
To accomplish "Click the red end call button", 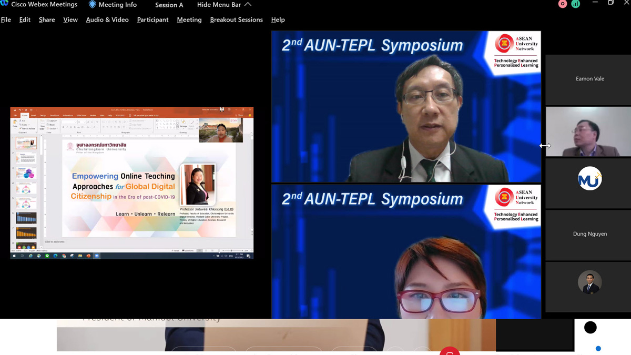I will coord(450,351).
